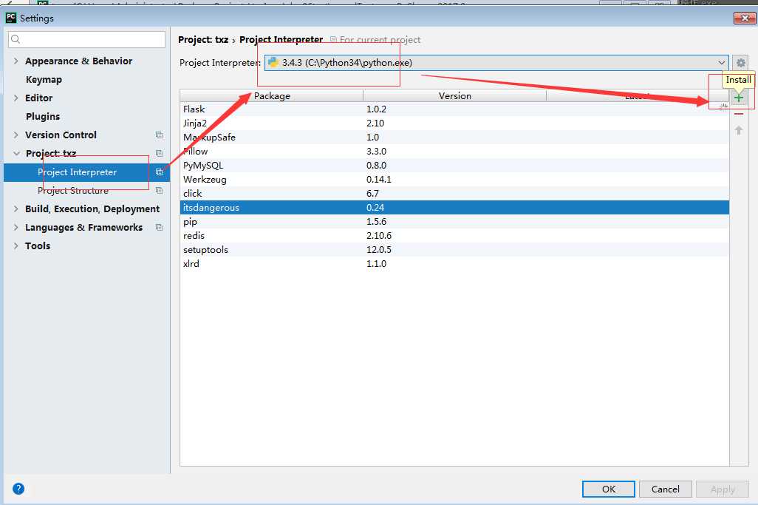Click version 0.8.0 in the PyMySQL row

coord(376,166)
